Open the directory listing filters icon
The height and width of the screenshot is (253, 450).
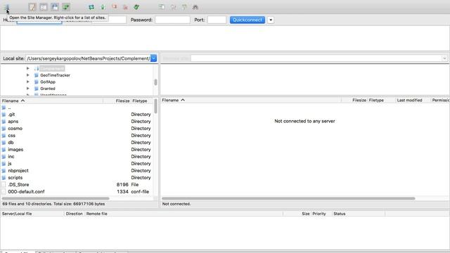pyautogui.click(x=162, y=7)
